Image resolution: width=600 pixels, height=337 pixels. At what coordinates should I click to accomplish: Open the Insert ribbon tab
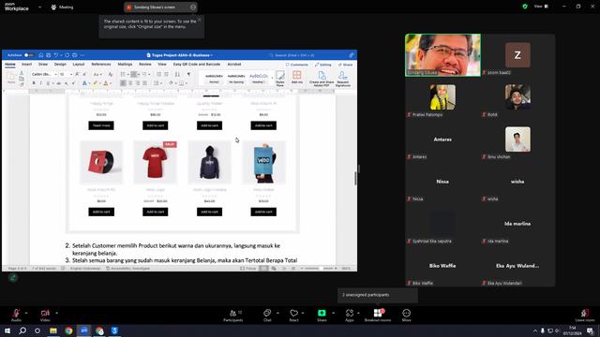point(27,65)
